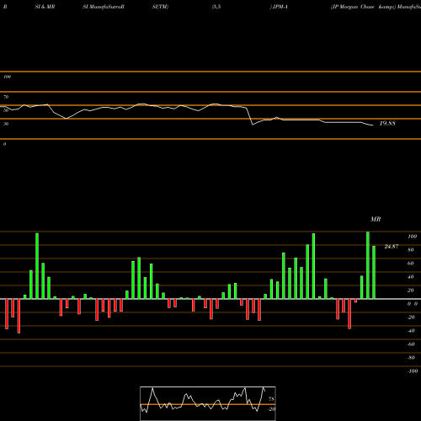Click the 'JPM-A' ticker symbol
Image resolution: width=421 pixels, height=421 pixels.
point(280,7)
